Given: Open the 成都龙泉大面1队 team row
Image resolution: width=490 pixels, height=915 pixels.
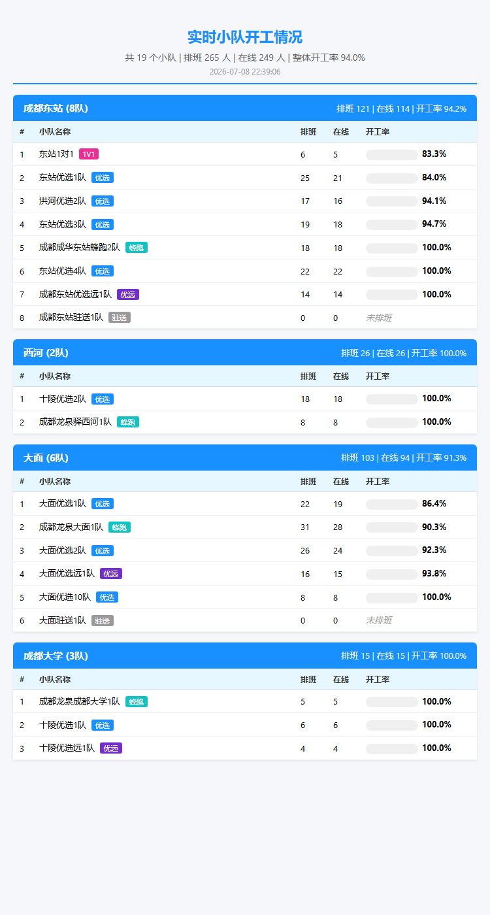Looking at the screenshot, I should 245,527.
